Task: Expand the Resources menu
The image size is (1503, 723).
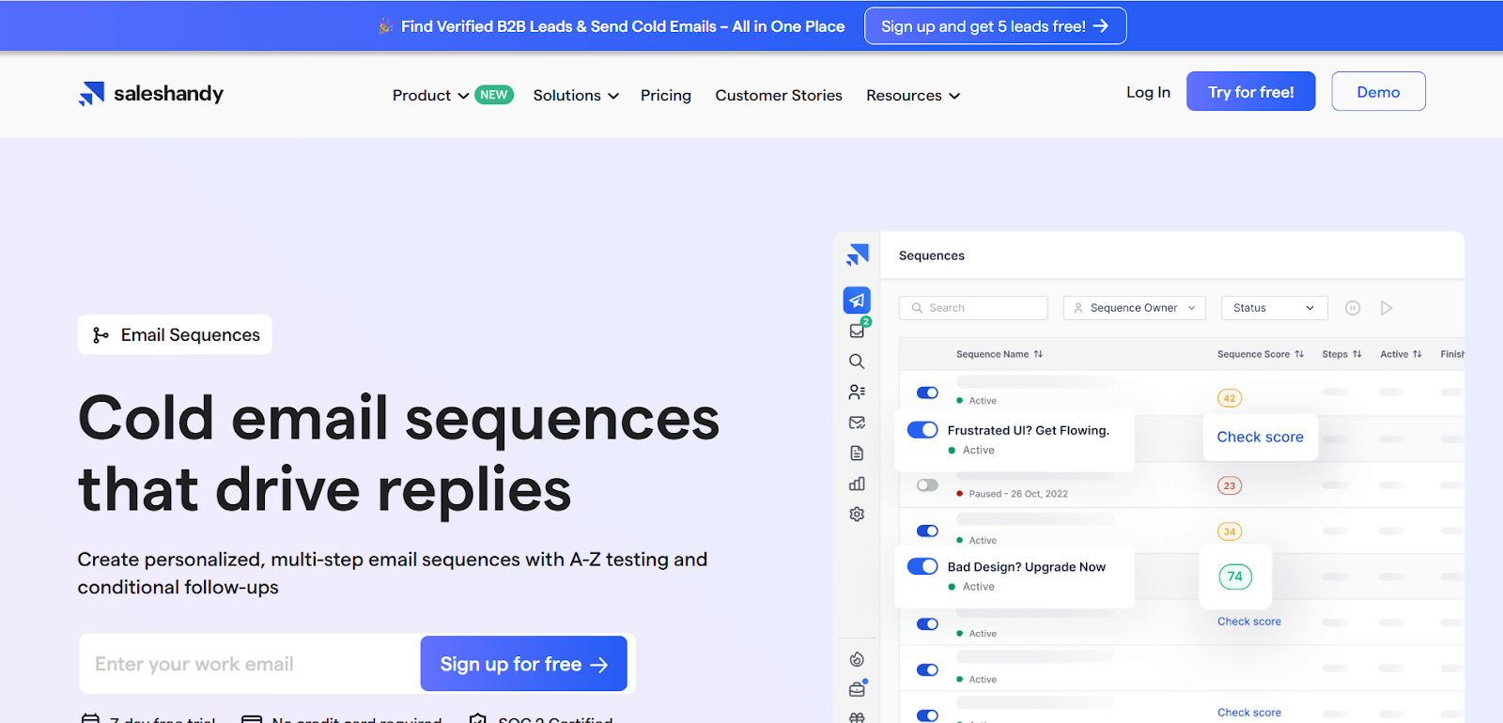Action: (x=913, y=96)
